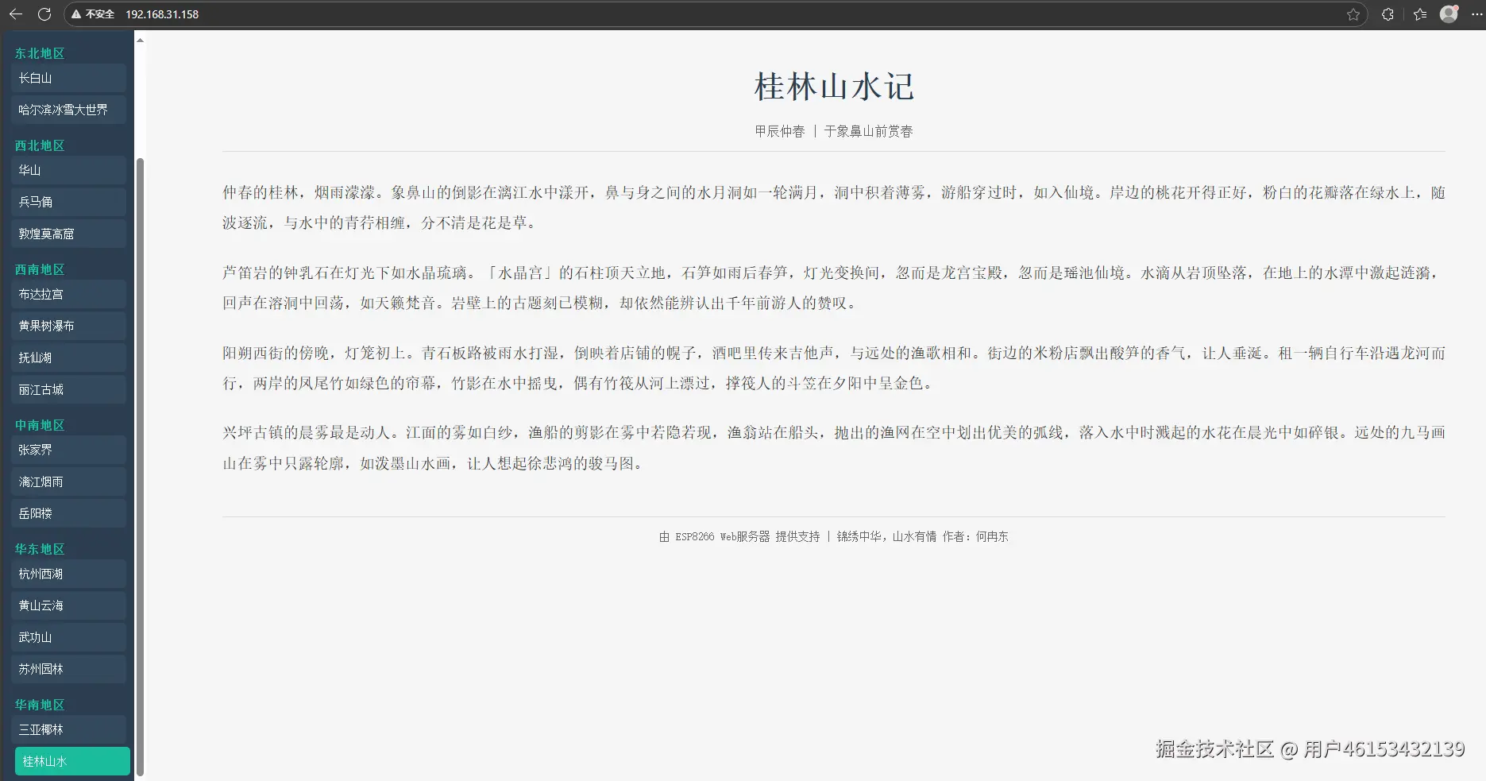Click the browser back arrow
This screenshot has width=1486, height=781.
(16, 14)
